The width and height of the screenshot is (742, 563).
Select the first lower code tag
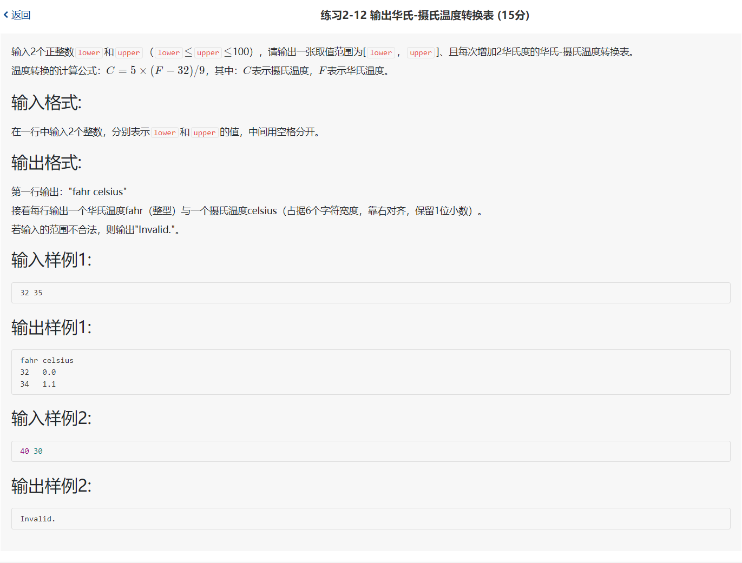(x=88, y=52)
